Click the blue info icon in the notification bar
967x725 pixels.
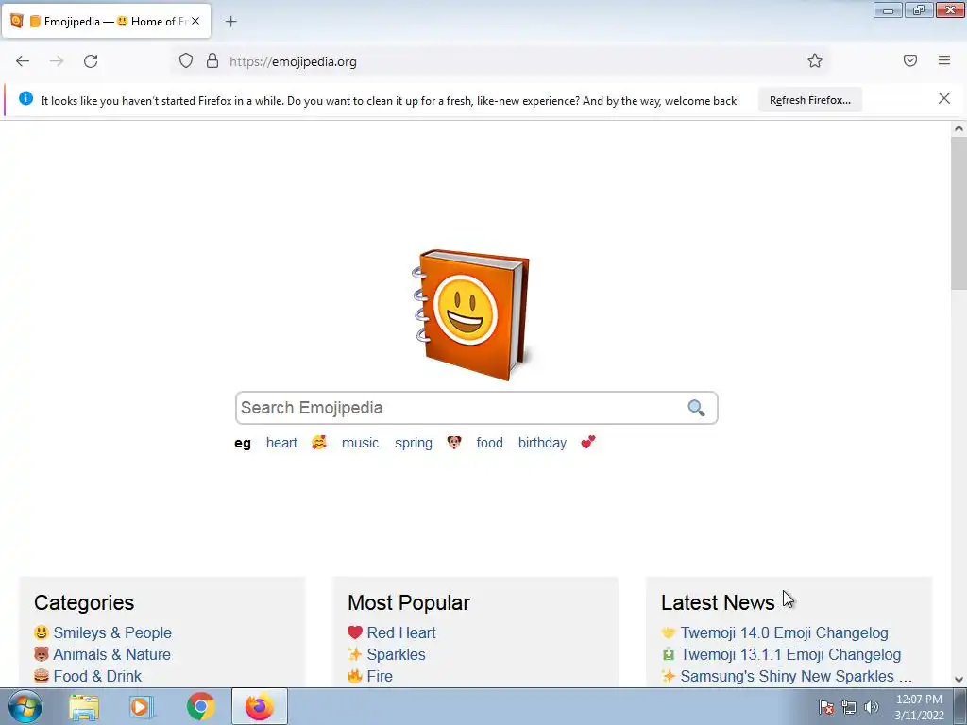point(25,98)
